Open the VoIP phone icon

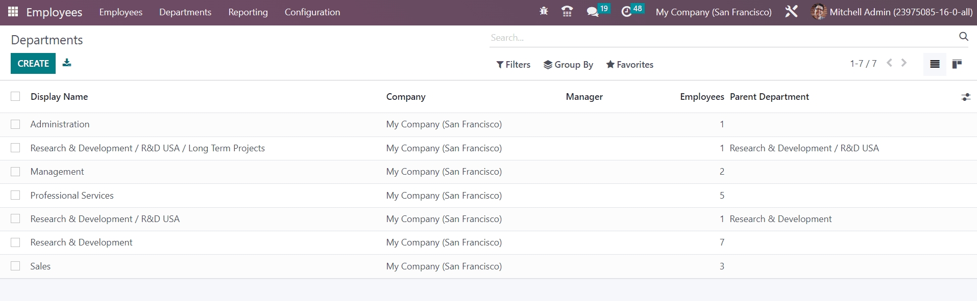pyautogui.click(x=567, y=11)
